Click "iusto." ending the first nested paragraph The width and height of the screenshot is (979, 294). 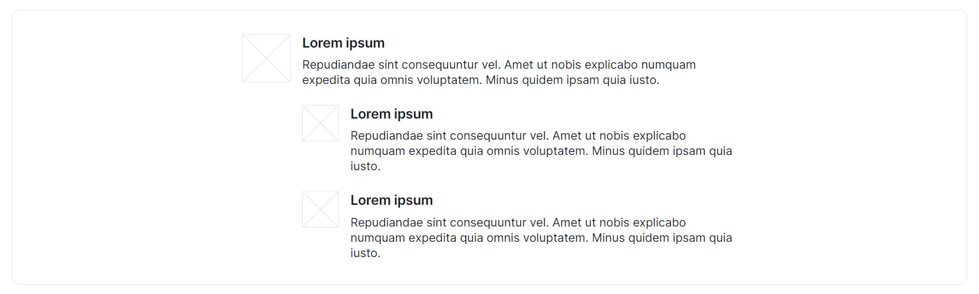coord(366,166)
